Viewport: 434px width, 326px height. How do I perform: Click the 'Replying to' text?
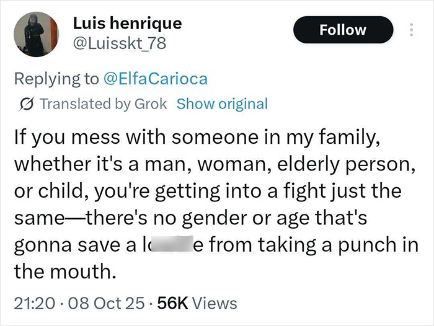[x=57, y=78]
